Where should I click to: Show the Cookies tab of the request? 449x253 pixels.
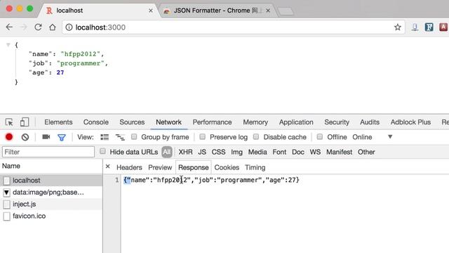click(x=227, y=167)
